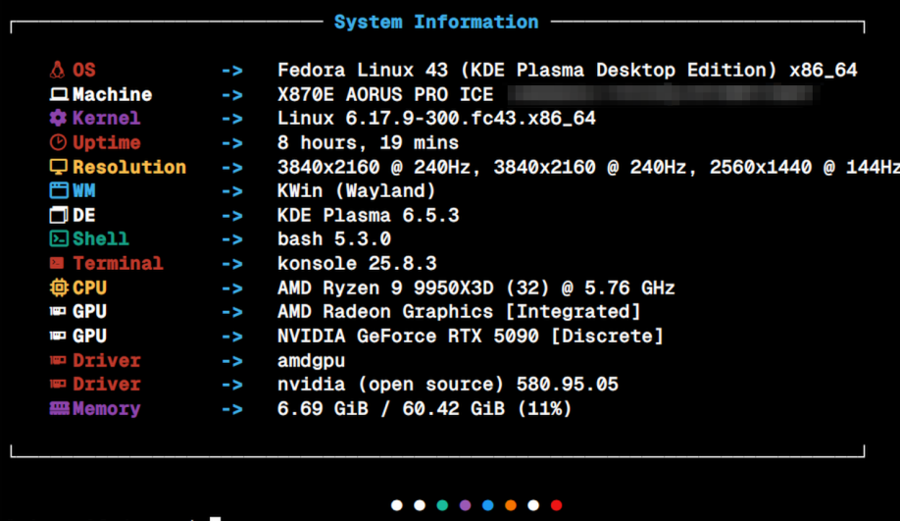Screen dimensions: 900x521
Task: Click the X870E AORUS PRO ICE text
Action: 385,94
